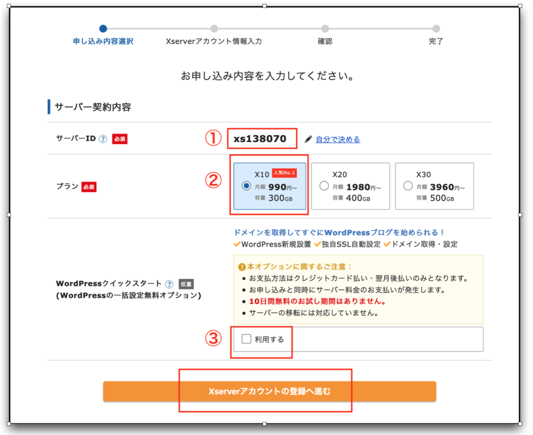Click the X30 plan price 3960円

(447, 187)
